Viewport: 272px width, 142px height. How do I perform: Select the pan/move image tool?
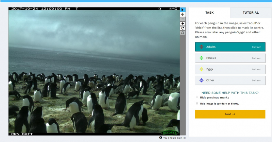tap(183, 14)
